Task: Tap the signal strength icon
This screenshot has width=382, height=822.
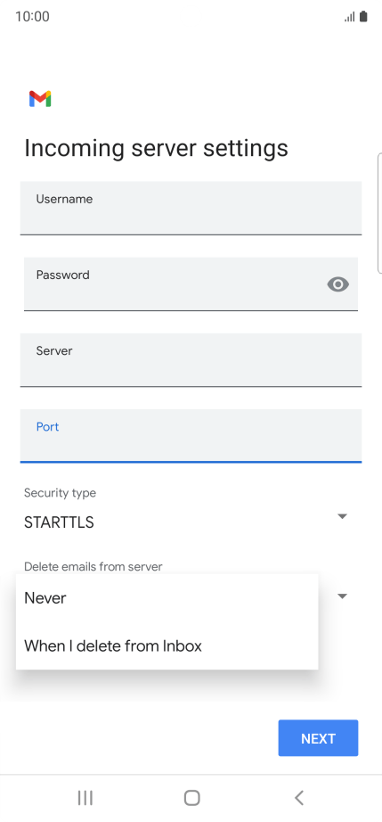Action: 350,17
